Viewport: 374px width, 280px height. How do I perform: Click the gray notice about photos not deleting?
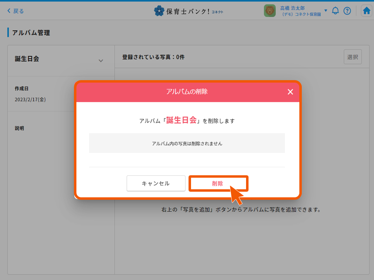click(187, 143)
